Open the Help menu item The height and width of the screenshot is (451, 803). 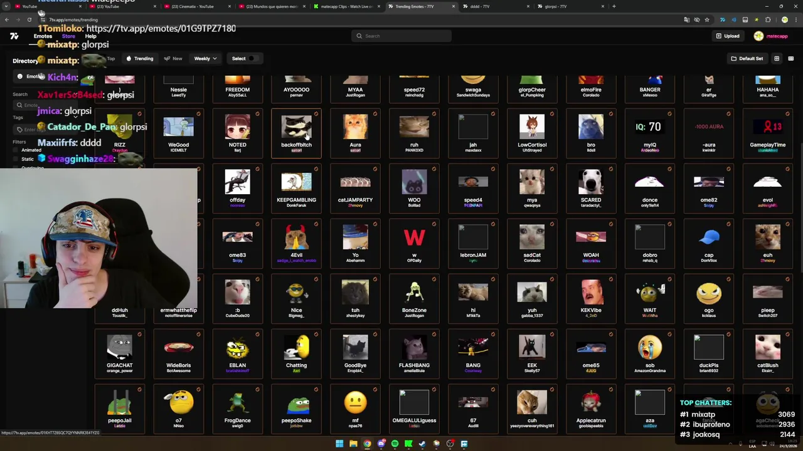point(90,36)
